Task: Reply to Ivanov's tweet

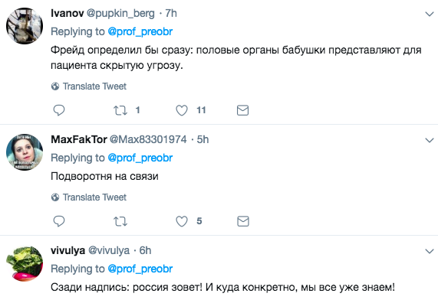Action: coord(59,110)
